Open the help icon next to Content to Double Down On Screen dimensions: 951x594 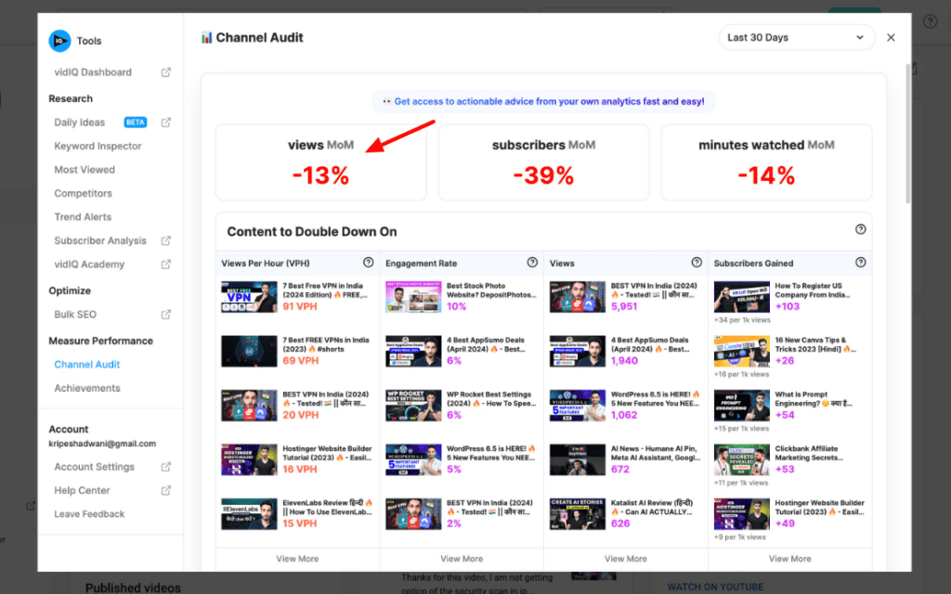coord(861,230)
